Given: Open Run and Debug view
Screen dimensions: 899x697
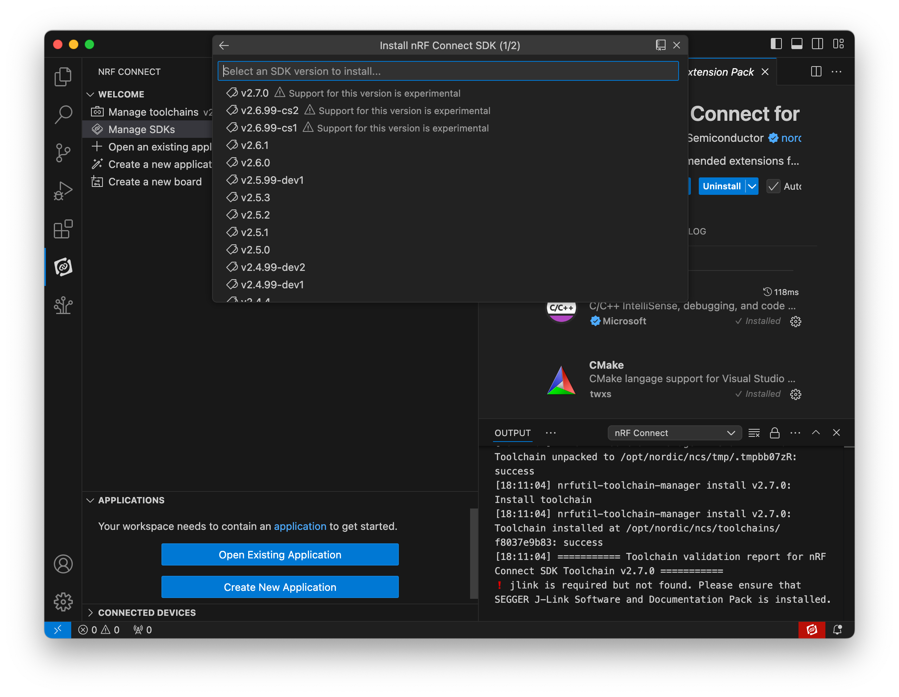Looking at the screenshot, I should (x=63, y=191).
